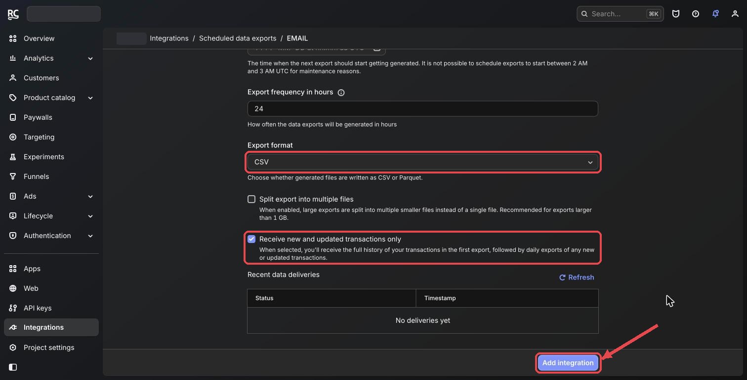Click the Status column header

(x=332, y=298)
